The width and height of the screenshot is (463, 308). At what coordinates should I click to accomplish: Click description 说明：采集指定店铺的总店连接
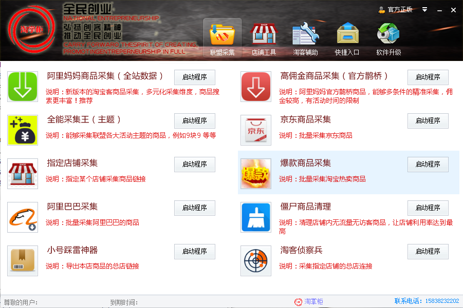[326, 266]
